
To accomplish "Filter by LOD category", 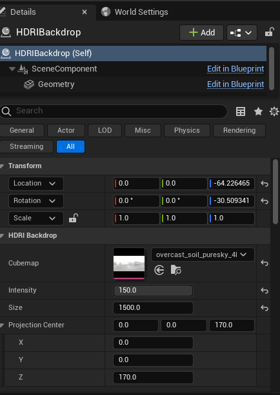I will 105,130.
